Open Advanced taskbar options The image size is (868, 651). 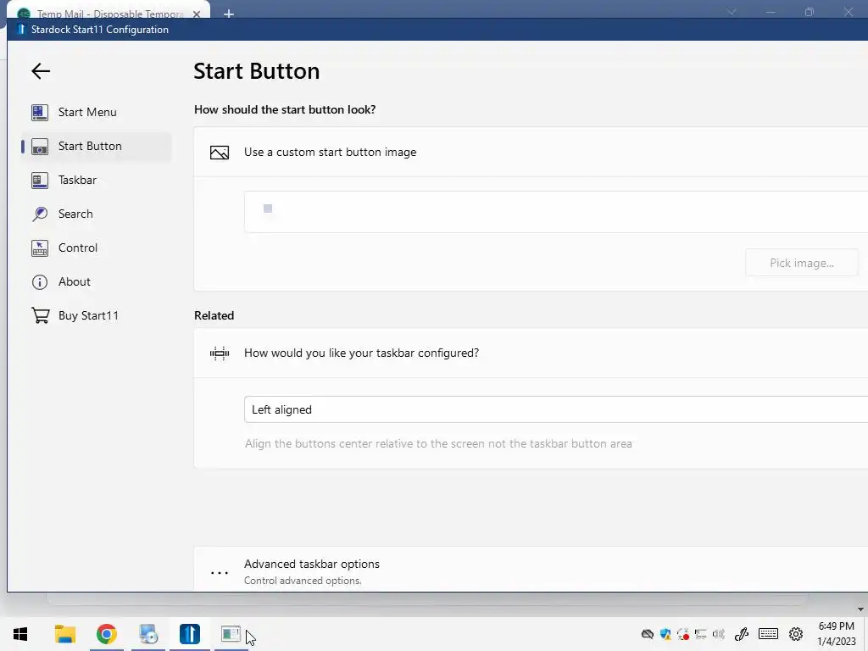[531, 569]
